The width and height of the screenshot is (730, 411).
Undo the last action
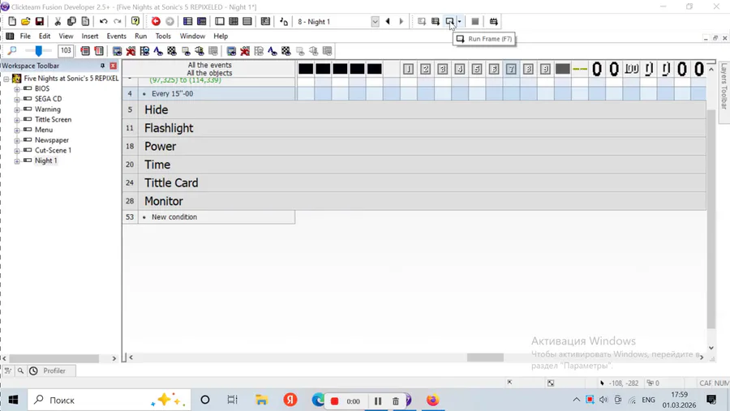103,21
